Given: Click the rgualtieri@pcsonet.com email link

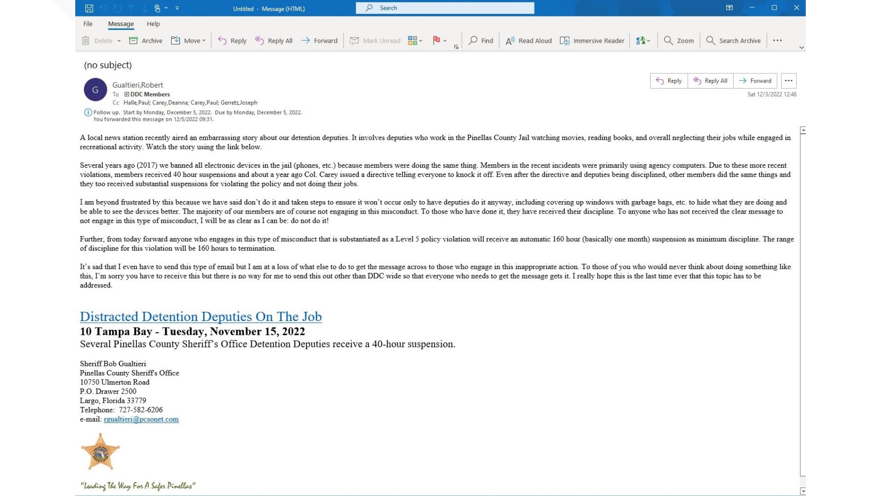Looking at the screenshot, I should (x=141, y=419).
